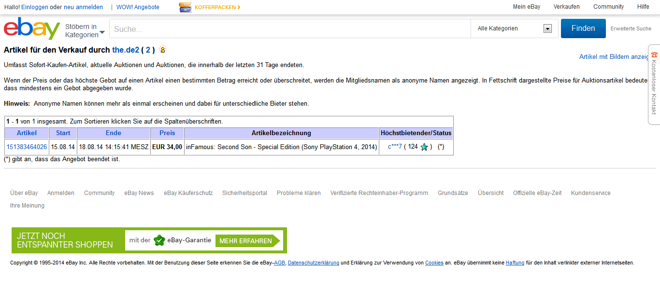Sort by the Start column header
This screenshot has height=306, width=660.
point(63,133)
